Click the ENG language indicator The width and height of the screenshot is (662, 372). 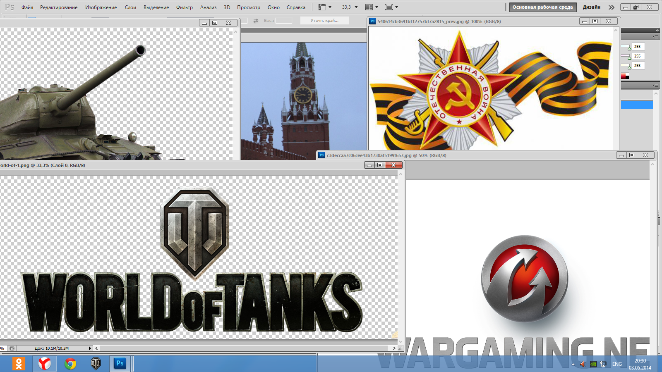(617, 364)
